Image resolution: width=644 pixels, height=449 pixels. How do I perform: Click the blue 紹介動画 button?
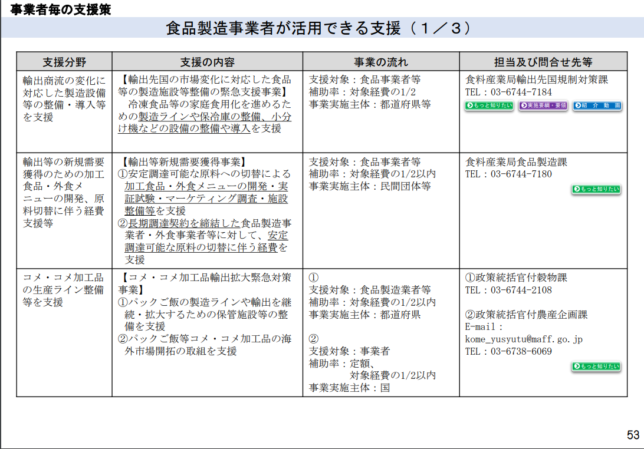pos(597,105)
